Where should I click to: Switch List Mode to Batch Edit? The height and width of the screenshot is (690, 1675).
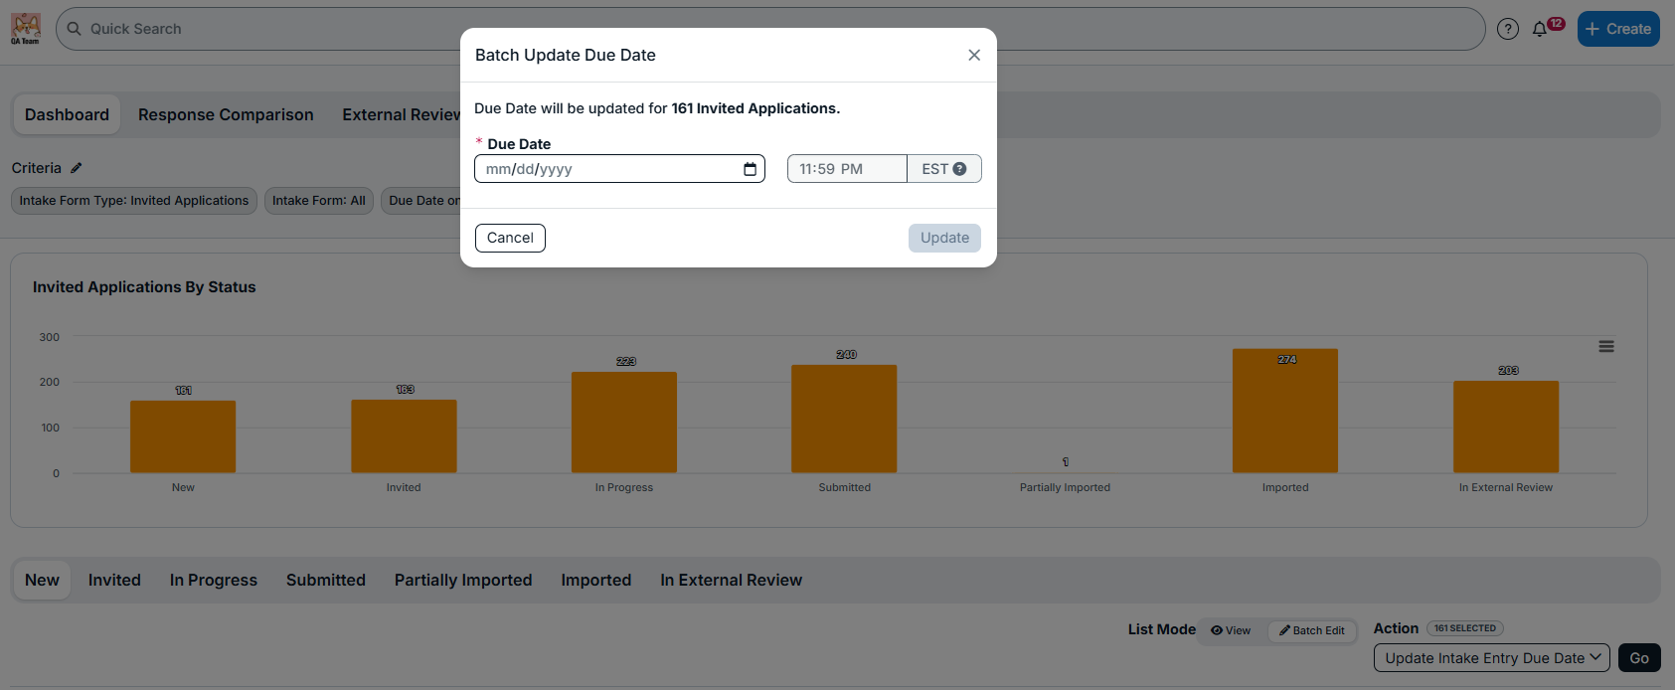[1311, 630]
